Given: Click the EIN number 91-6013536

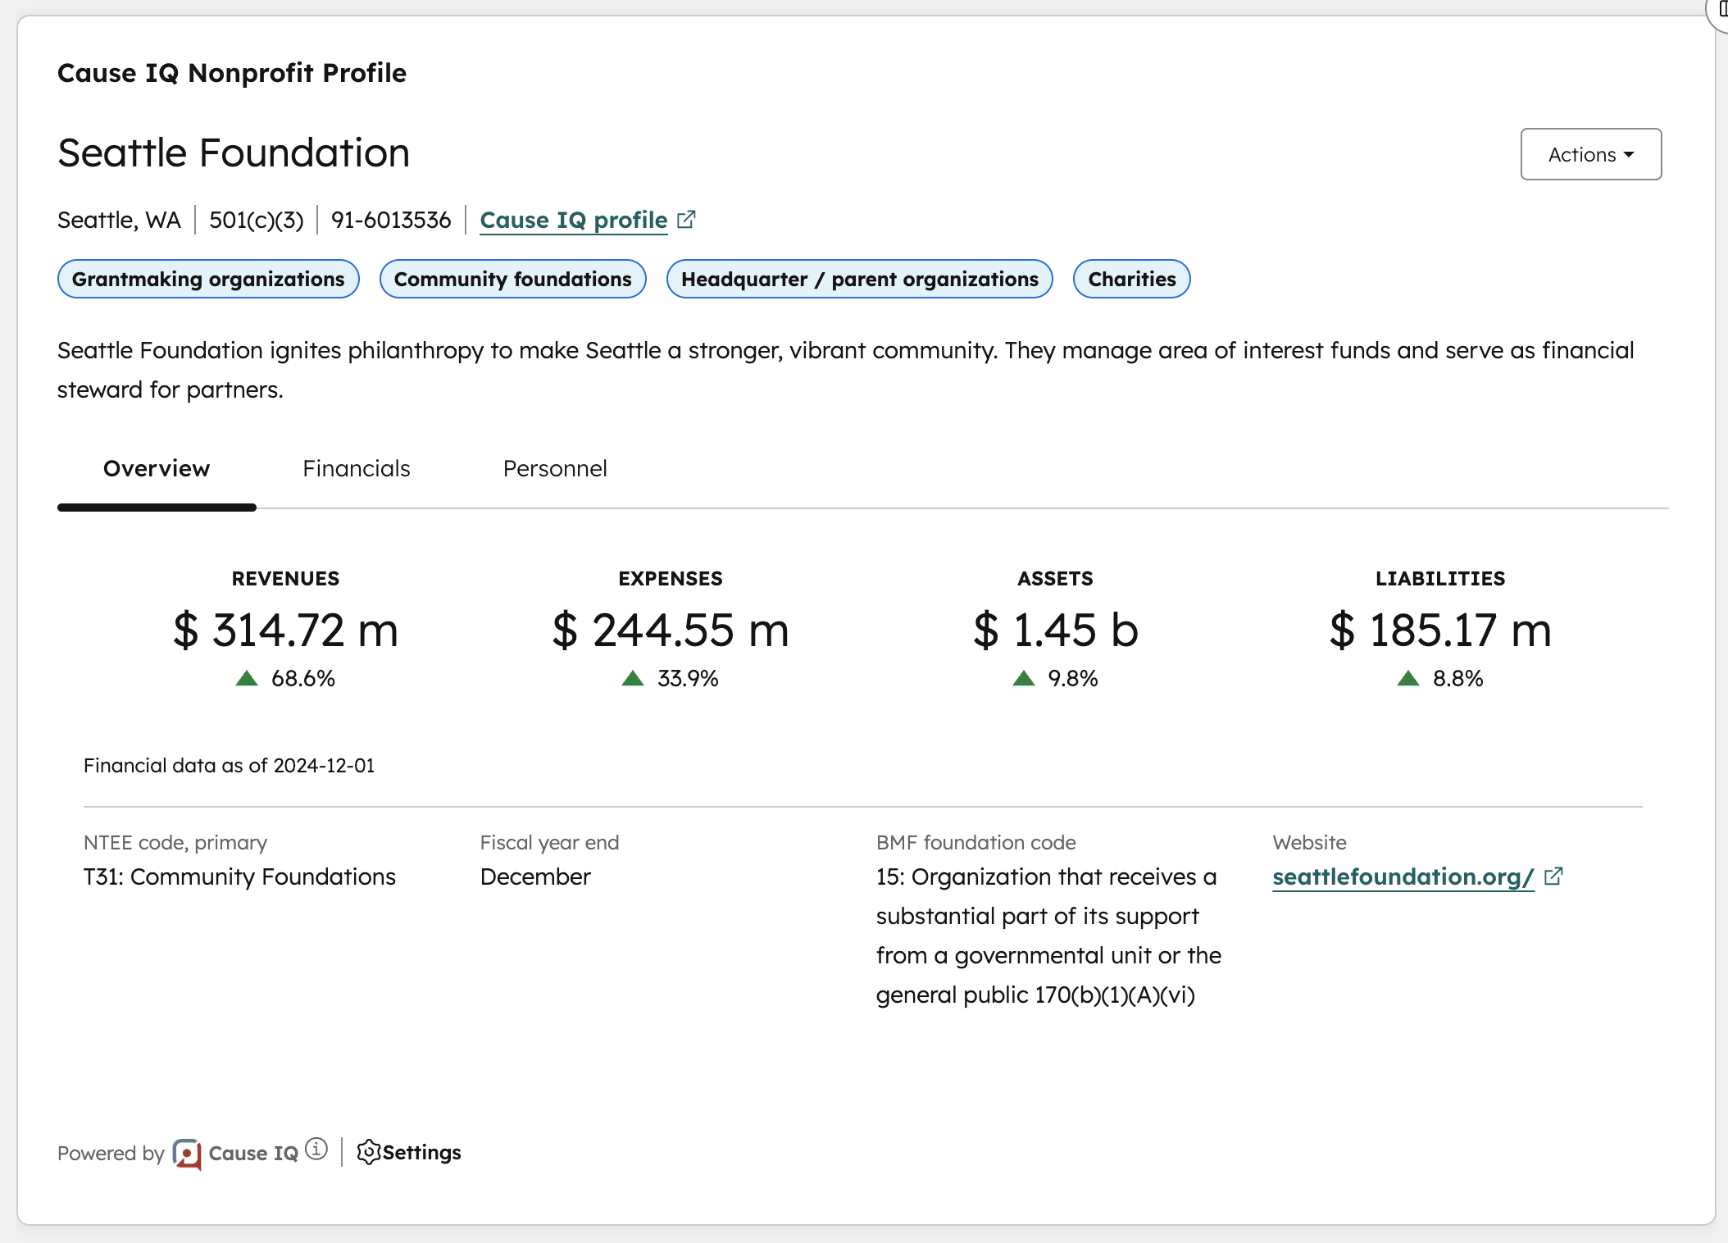Looking at the screenshot, I should pyautogui.click(x=391, y=220).
